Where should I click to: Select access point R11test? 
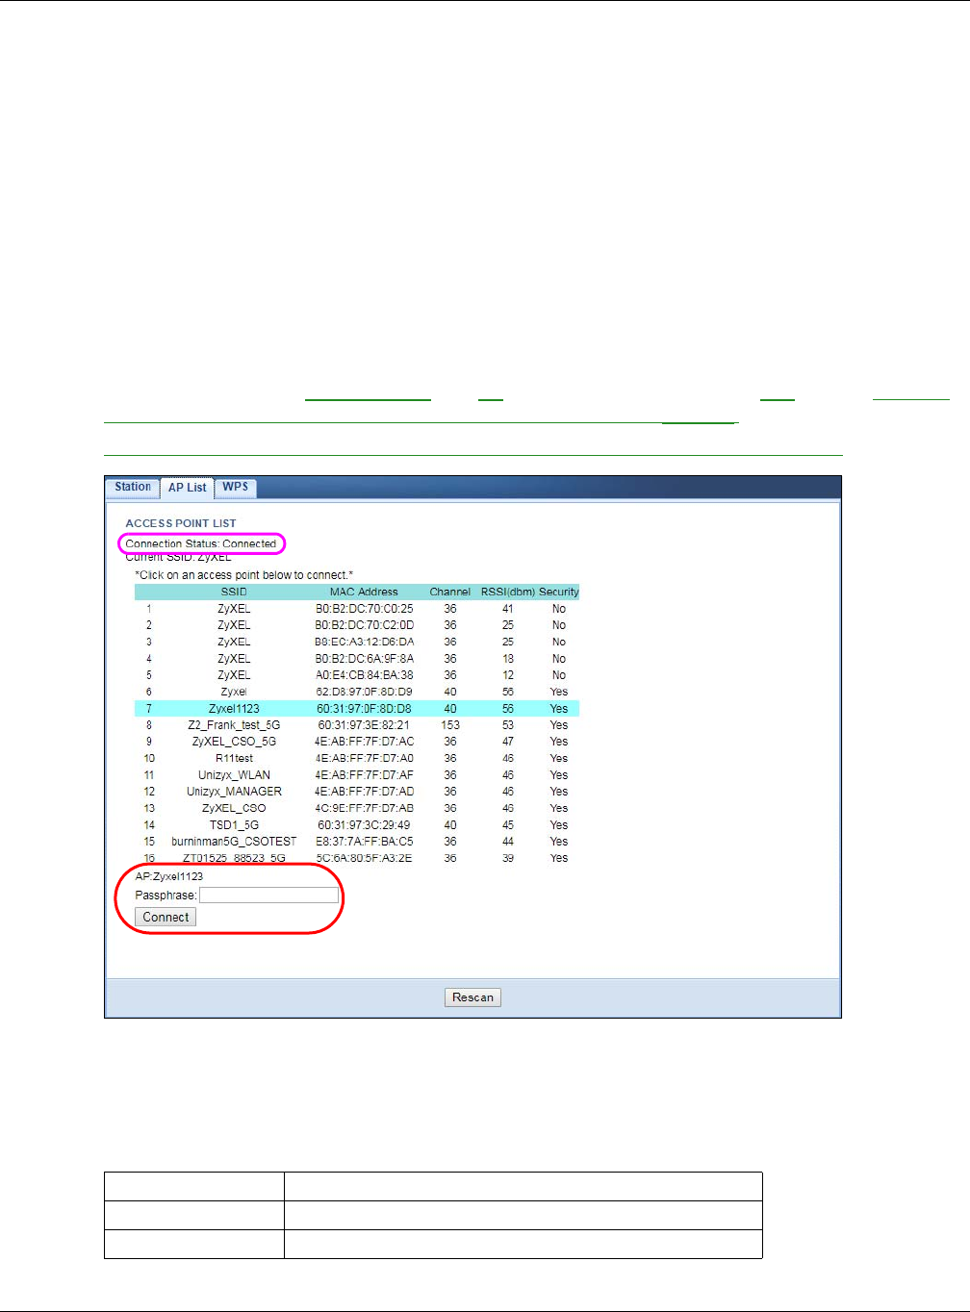pos(357,758)
